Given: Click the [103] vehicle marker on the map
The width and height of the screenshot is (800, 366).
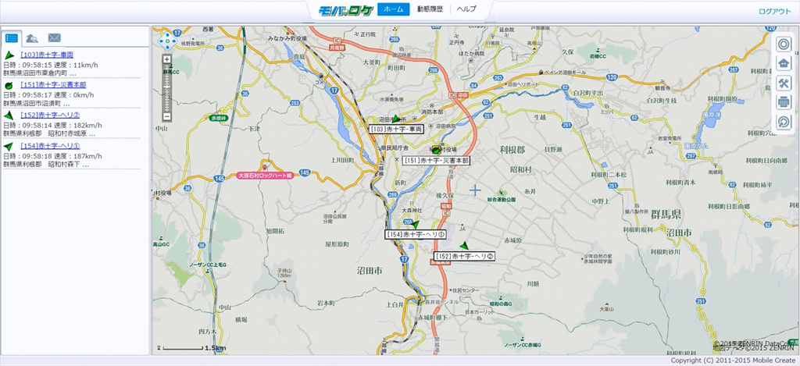Looking at the screenshot, I should [x=395, y=119].
